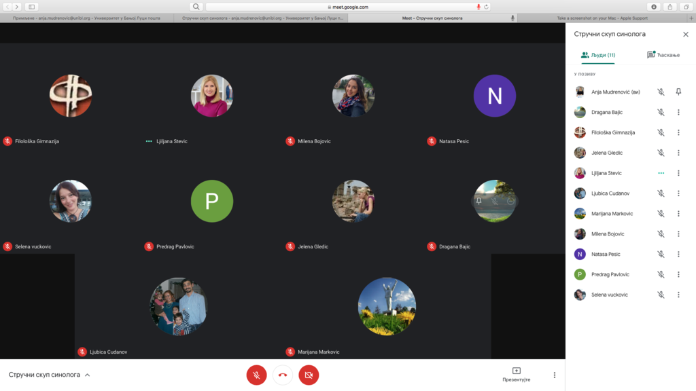Click muted mic icon next to Natasa Pesic
The image size is (696, 391).
660,255
